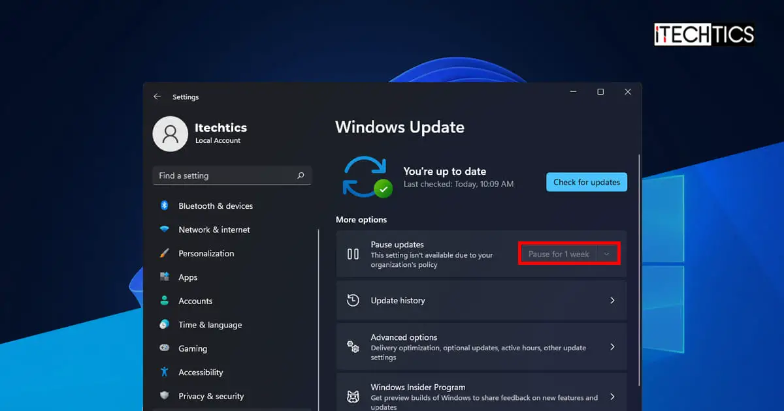The image size is (784, 411).
Task: Click the Bluetooth & devices icon
Action: point(165,205)
